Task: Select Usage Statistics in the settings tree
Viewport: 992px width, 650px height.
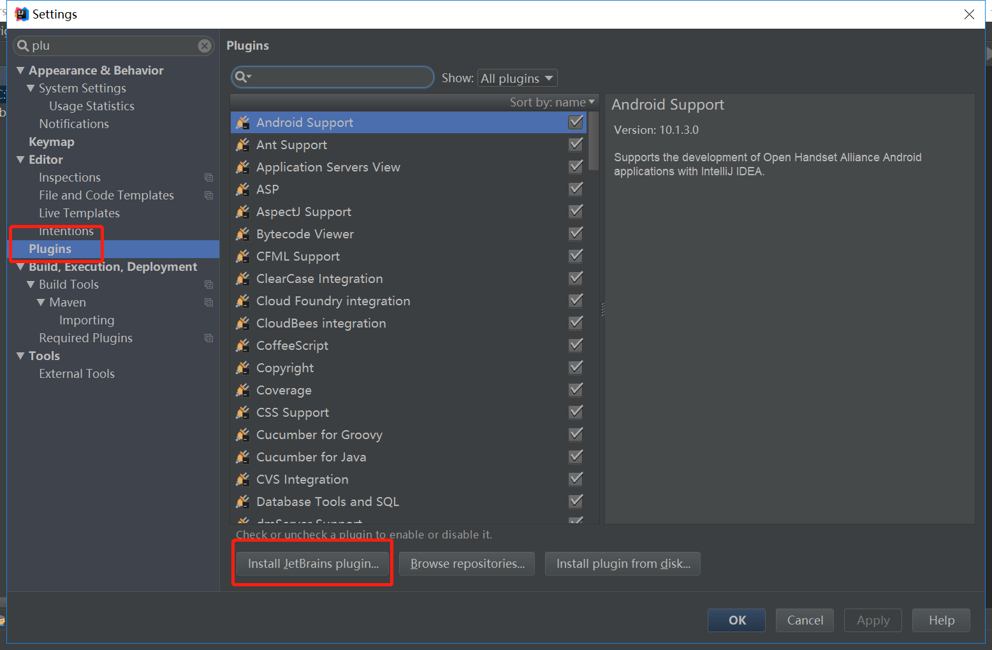Action: [x=92, y=106]
